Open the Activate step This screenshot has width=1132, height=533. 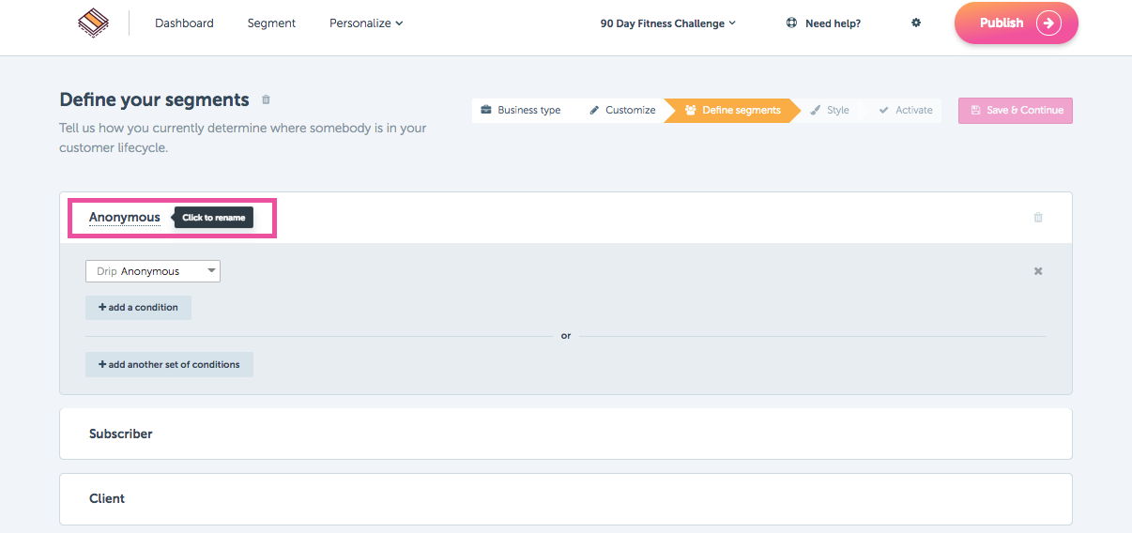click(x=906, y=111)
